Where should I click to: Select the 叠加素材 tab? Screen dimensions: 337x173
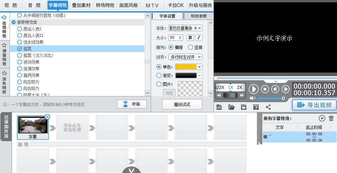81,5
